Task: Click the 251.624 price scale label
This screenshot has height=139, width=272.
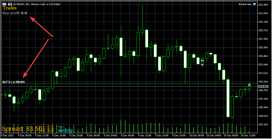Action: (263, 73)
